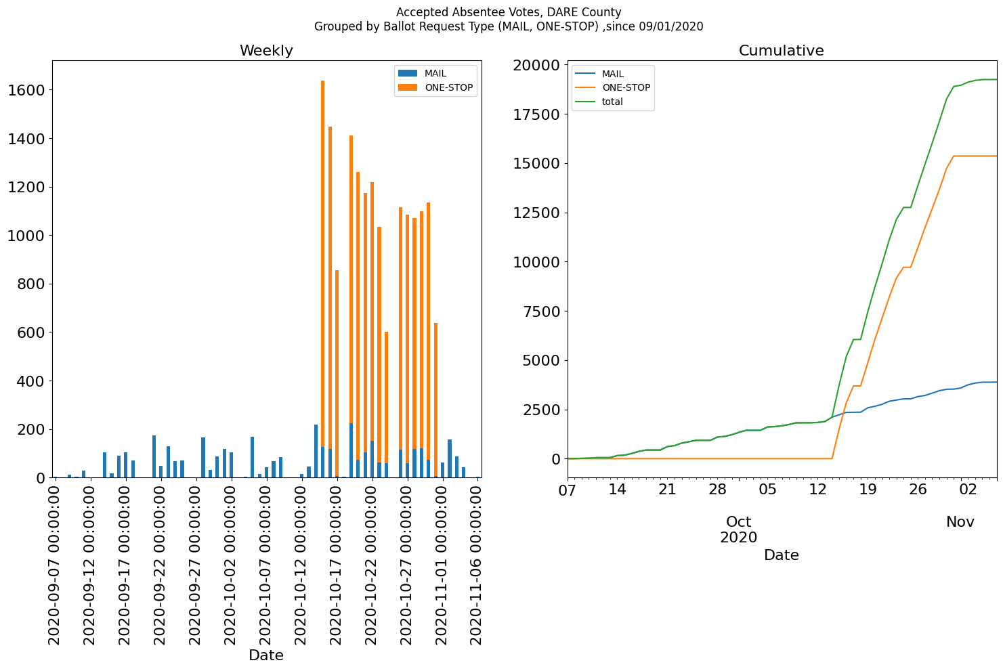Click 'ONE-STOP' label in the Weekly legend
Screen dimensions: 1003x669
(448, 87)
